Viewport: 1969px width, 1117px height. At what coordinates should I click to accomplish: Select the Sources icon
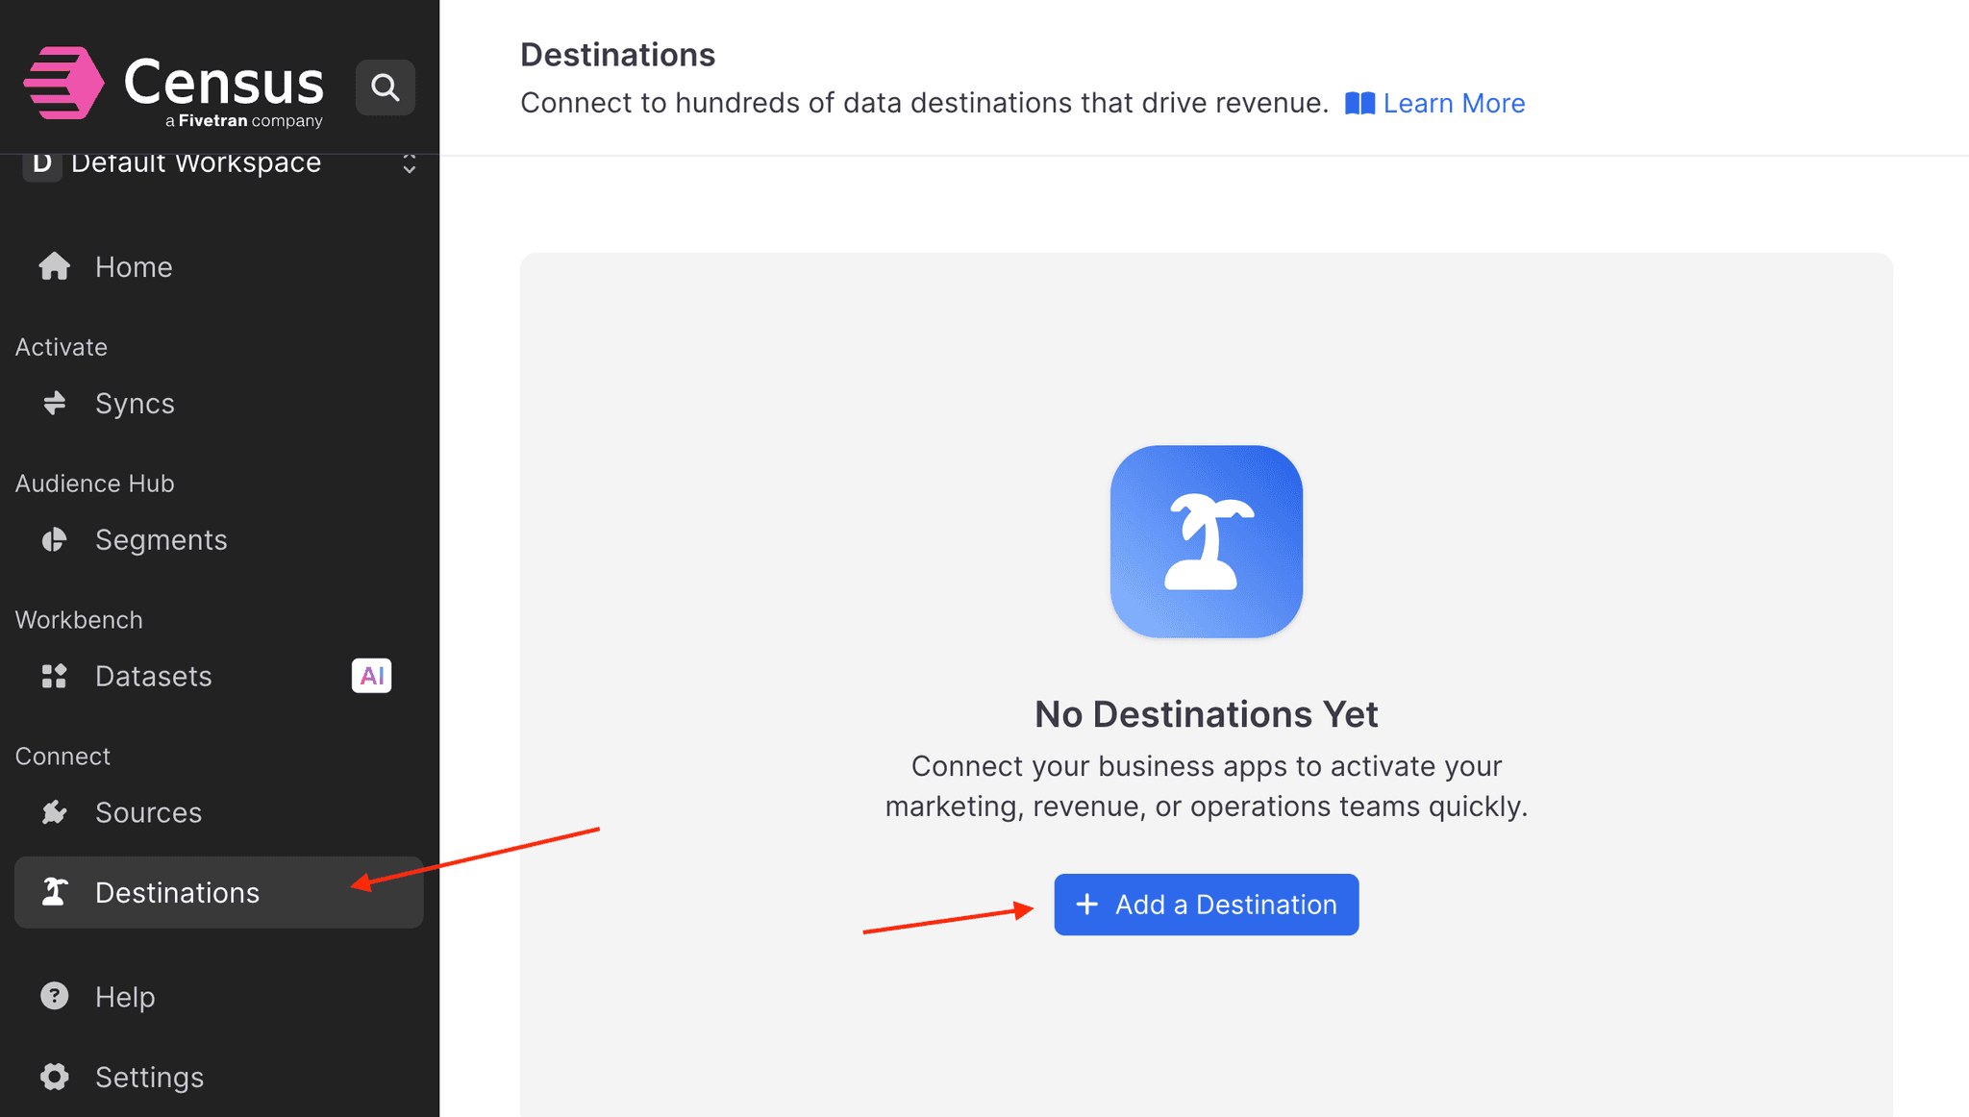[55, 811]
